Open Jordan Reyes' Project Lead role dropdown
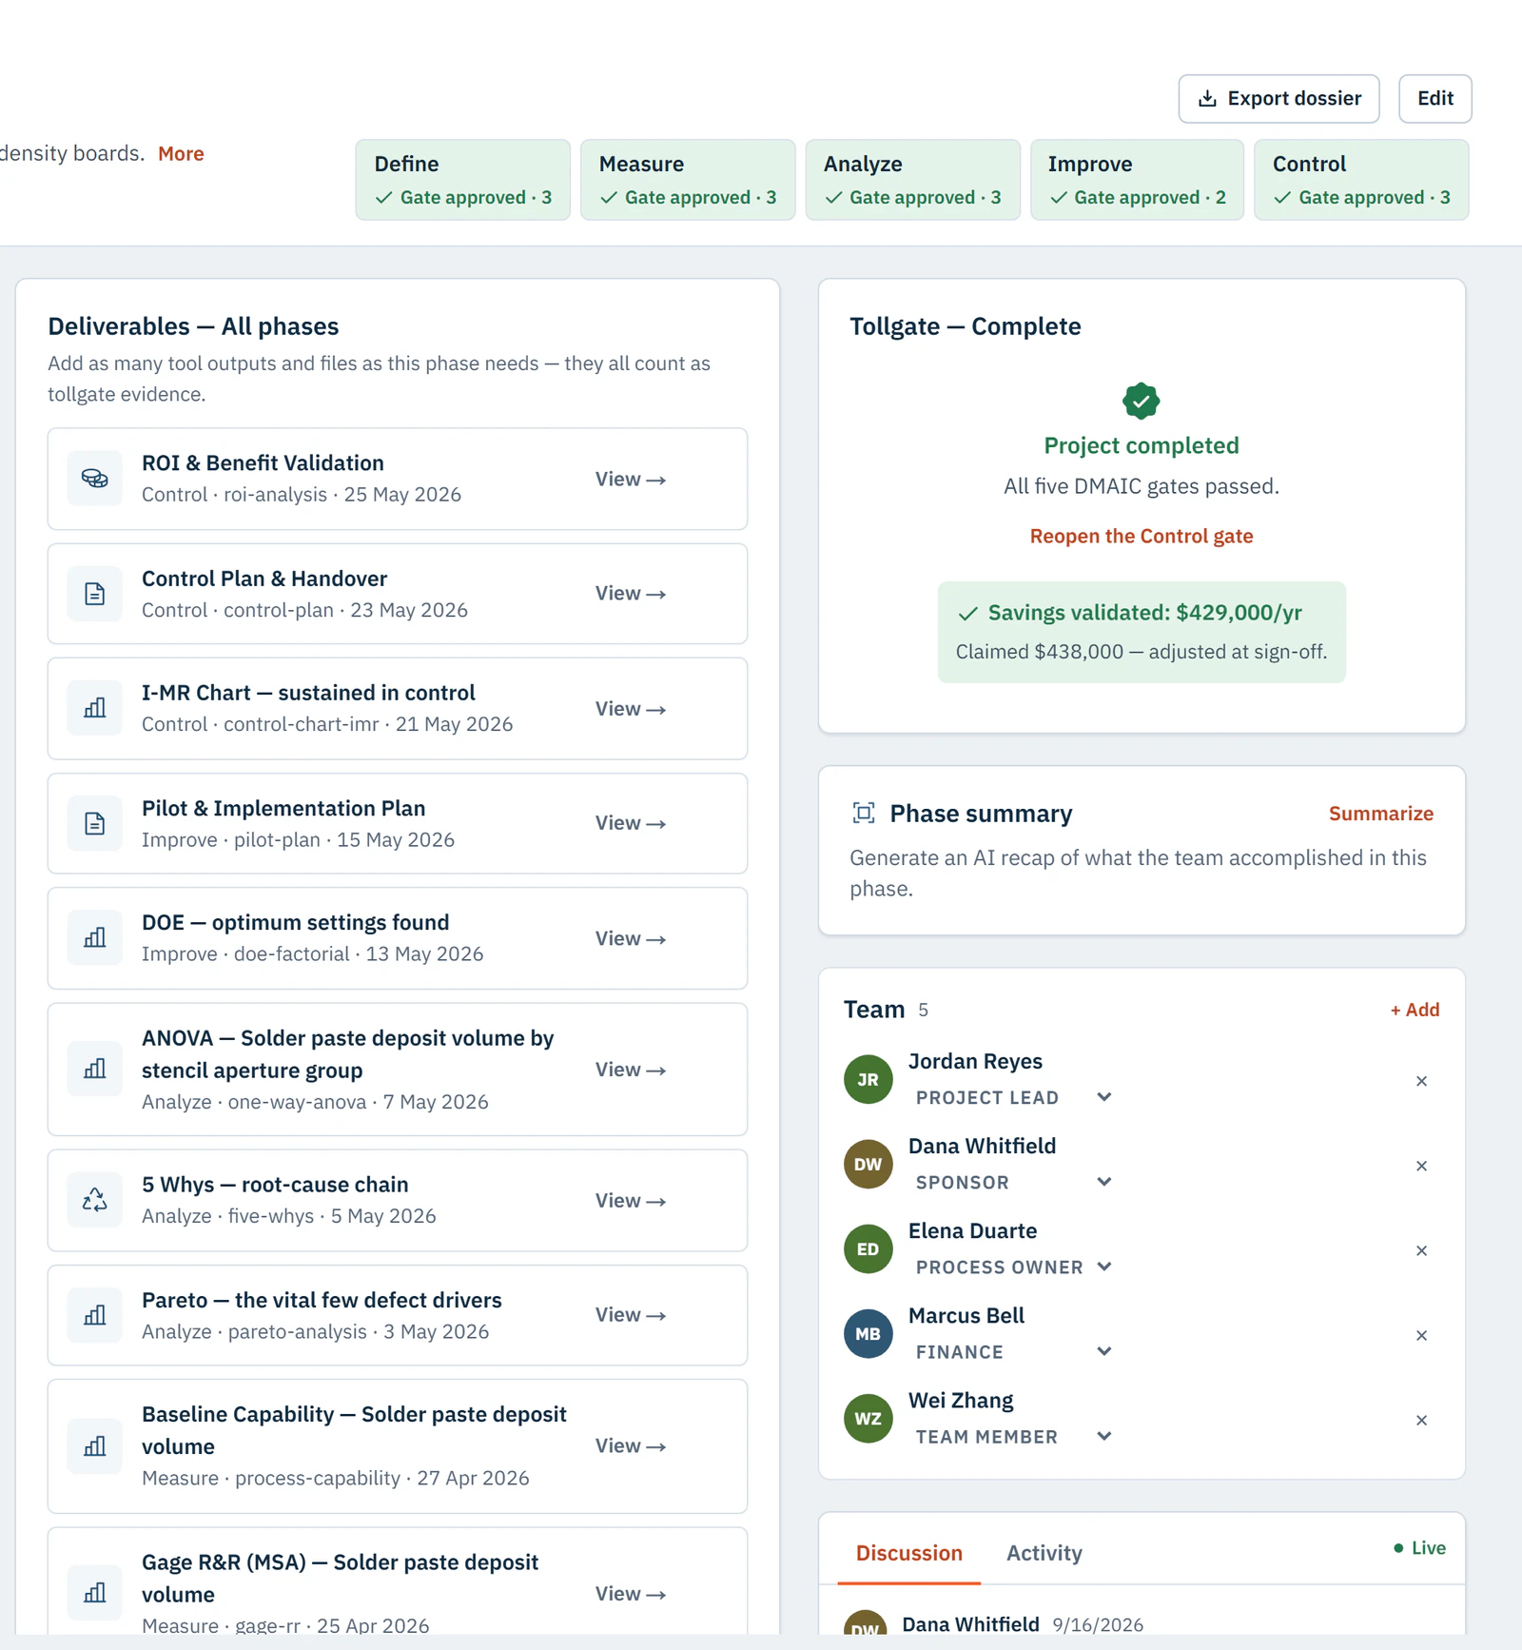Screen dimensions: 1522x1650 pyautogui.click(x=1012, y=1097)
